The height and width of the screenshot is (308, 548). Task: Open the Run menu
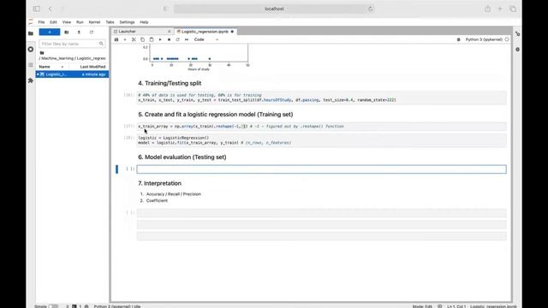pos(80,22)
